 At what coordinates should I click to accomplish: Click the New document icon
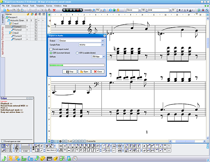4,10
